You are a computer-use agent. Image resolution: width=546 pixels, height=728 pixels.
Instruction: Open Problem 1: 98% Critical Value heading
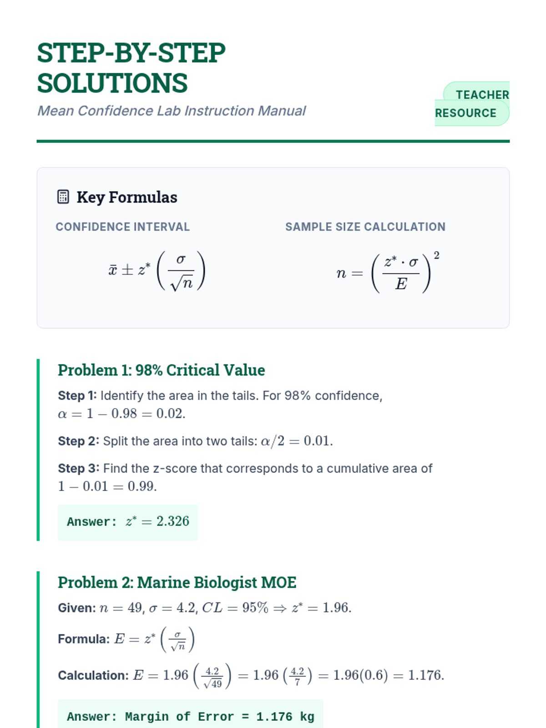[161, 370]
